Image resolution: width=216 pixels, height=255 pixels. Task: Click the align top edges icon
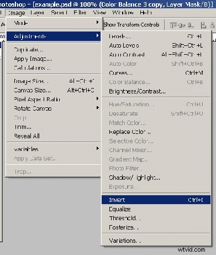(173, 25)
